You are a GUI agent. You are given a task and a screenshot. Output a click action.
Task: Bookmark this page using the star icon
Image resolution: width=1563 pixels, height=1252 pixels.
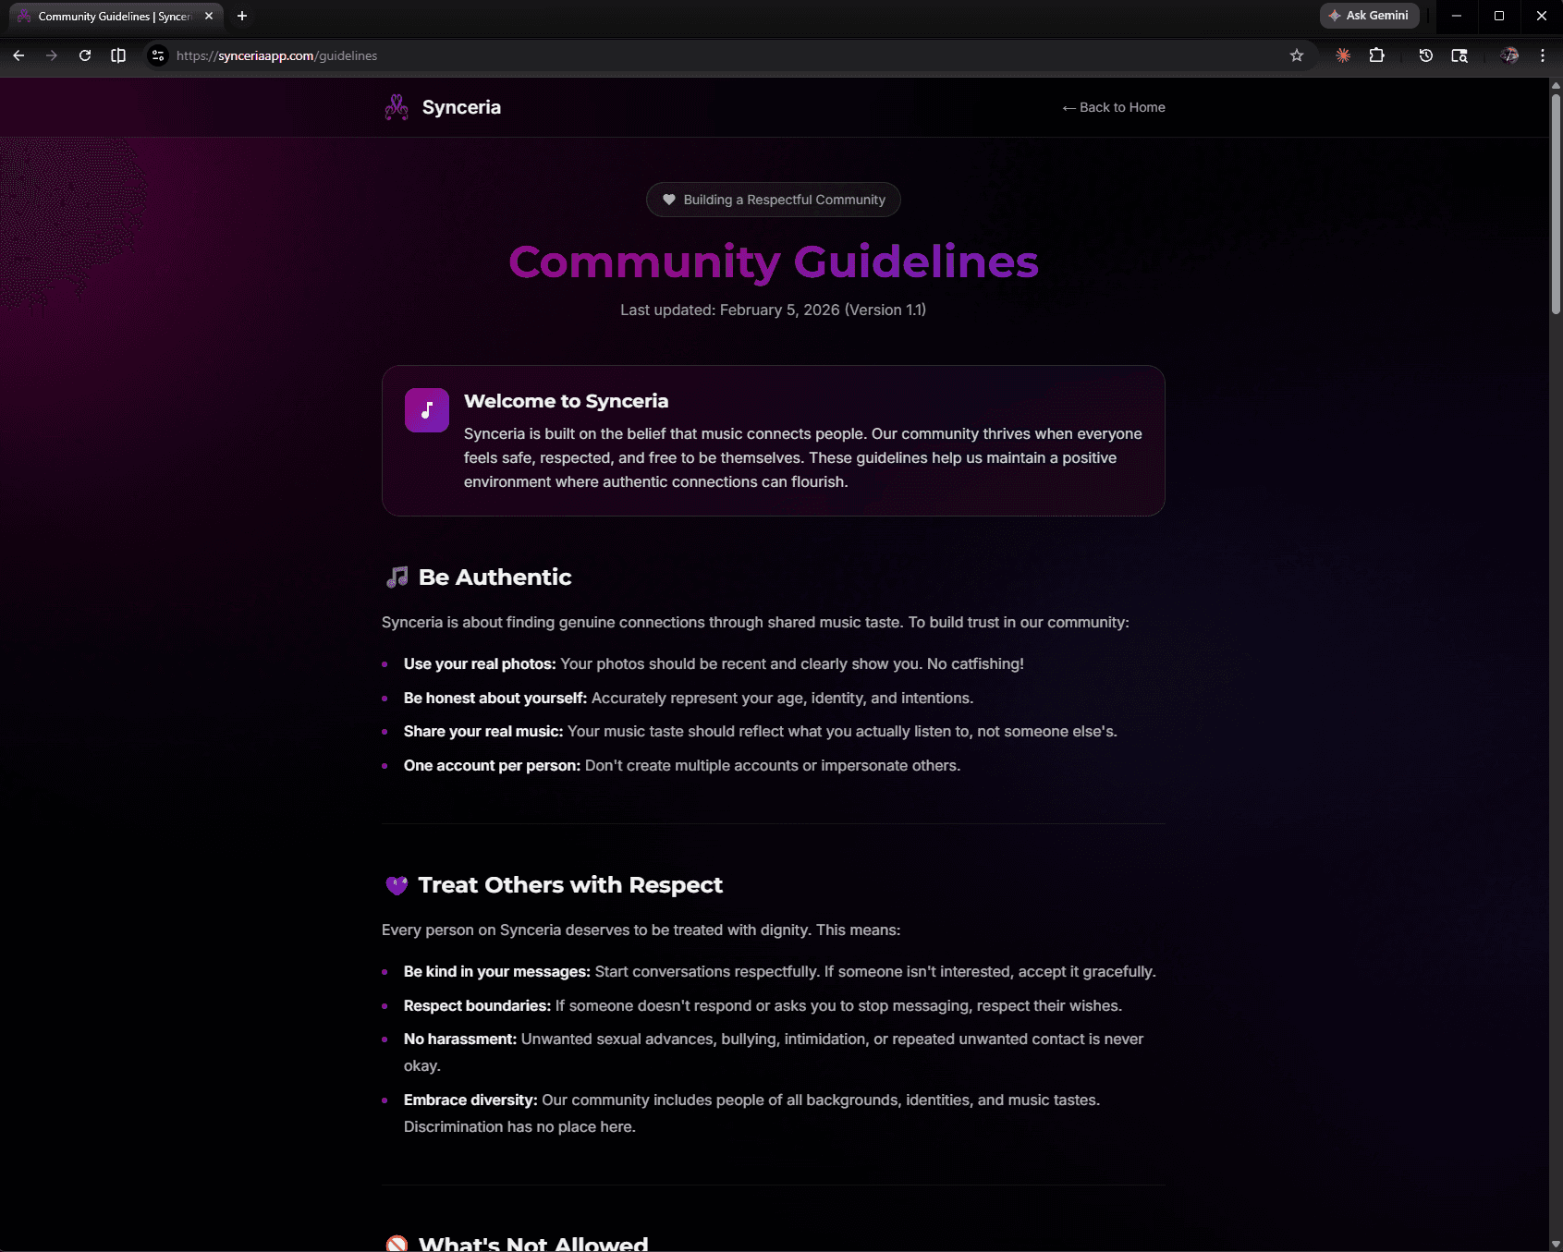point(1298,55)
